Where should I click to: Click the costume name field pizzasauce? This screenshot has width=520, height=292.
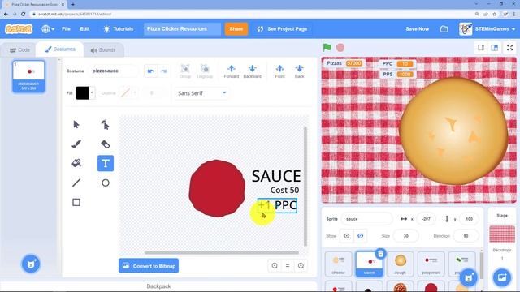pos(115,71)
